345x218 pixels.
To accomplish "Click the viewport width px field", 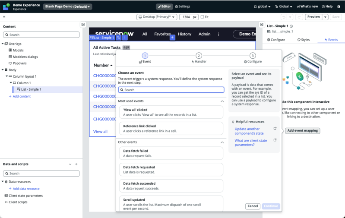I will [x=189, y=17].
